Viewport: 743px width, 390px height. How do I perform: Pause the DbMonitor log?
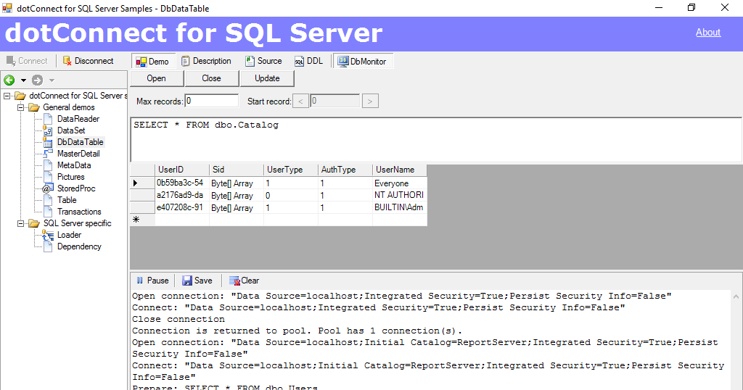coord(152,281)
